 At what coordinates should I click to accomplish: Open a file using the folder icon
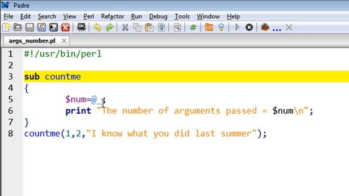(18, 28)
